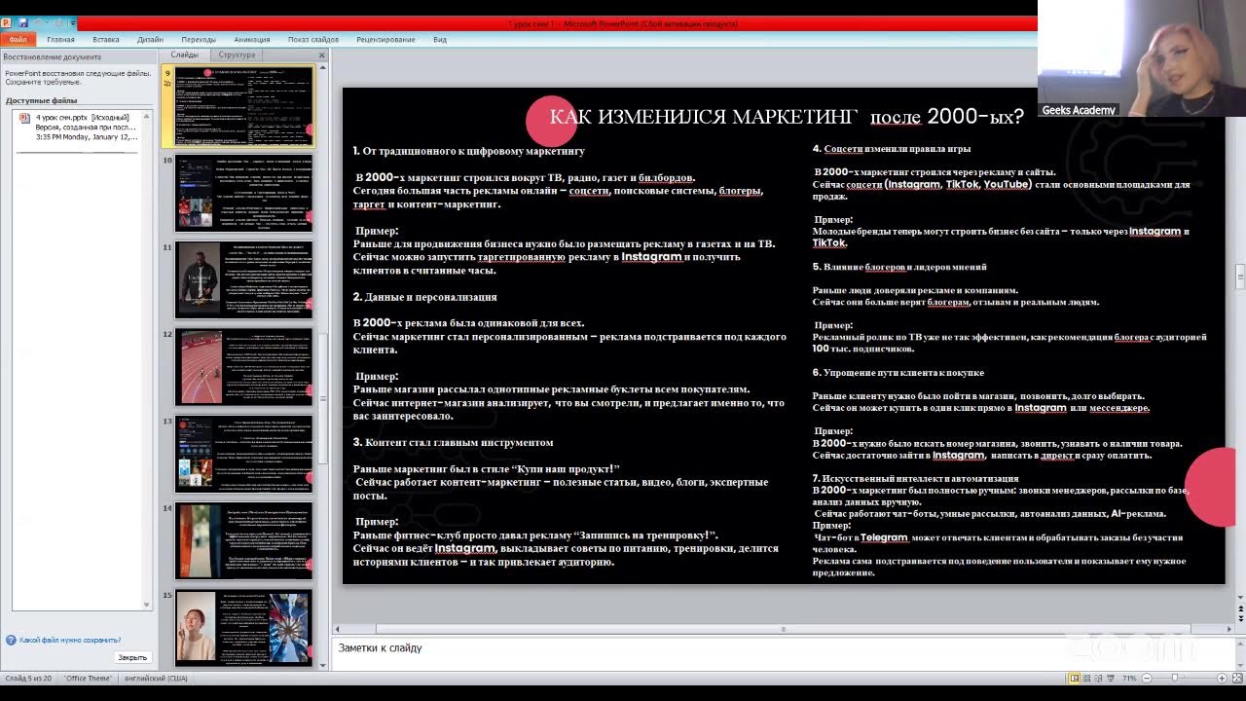
Task: Click heading '5. Влияние блогеров и лидеров мнений'
Action: pos(899,267)
